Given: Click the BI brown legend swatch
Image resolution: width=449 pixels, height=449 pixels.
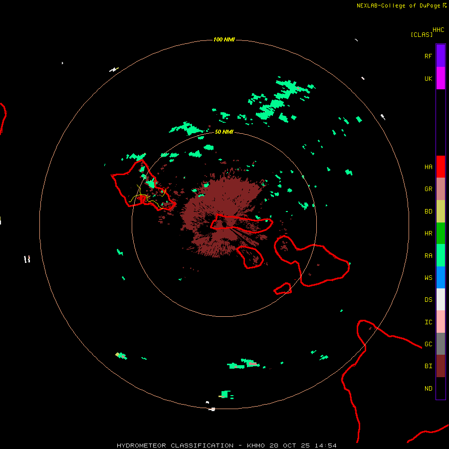Looking at the screenshot, I should 441,366.
